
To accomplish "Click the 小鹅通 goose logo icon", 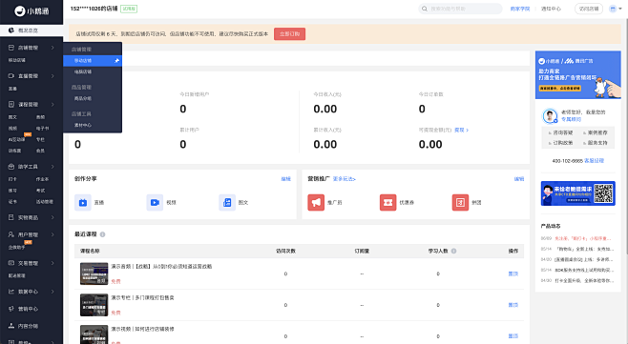I will click(20, 11).
